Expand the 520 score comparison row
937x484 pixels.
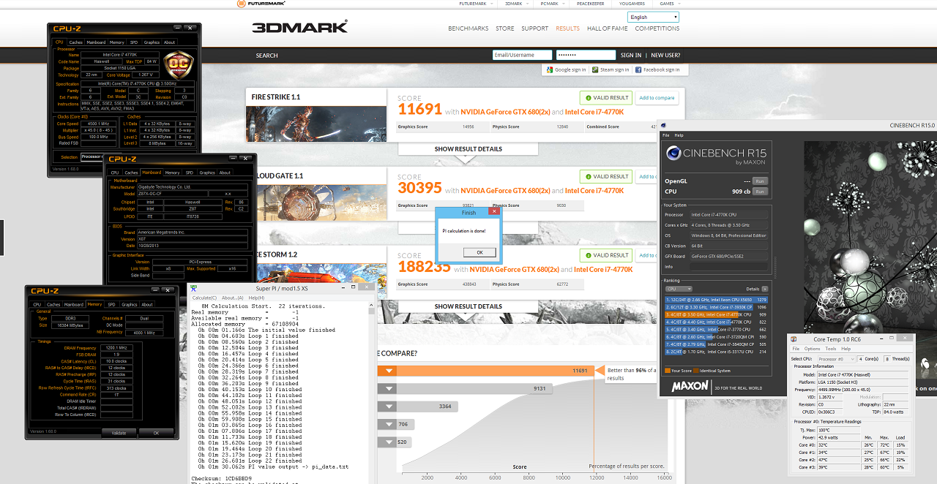[389, 442]
